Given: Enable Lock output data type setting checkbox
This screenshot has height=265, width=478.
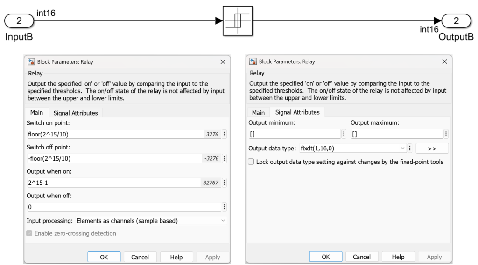Looking at the screenshot, I should click(251, 162).
